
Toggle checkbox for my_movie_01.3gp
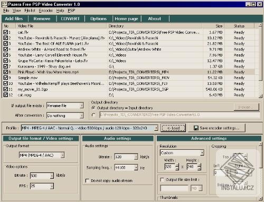pyautogui.click(x=6, y=89)
